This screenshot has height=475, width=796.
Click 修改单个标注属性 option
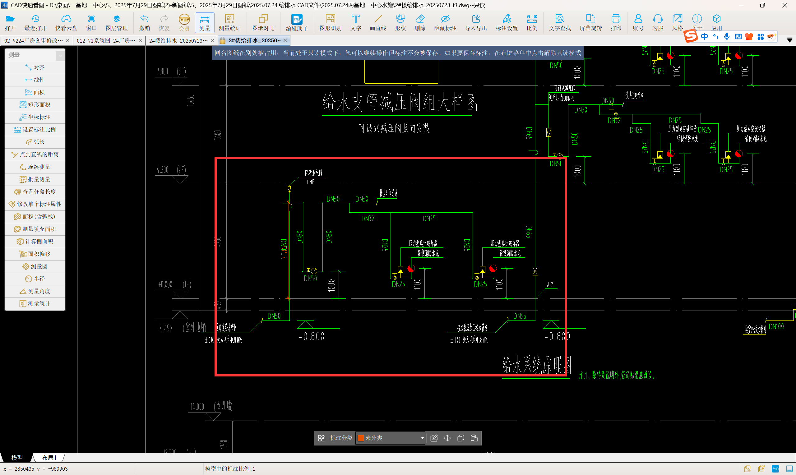pos(35,204)
